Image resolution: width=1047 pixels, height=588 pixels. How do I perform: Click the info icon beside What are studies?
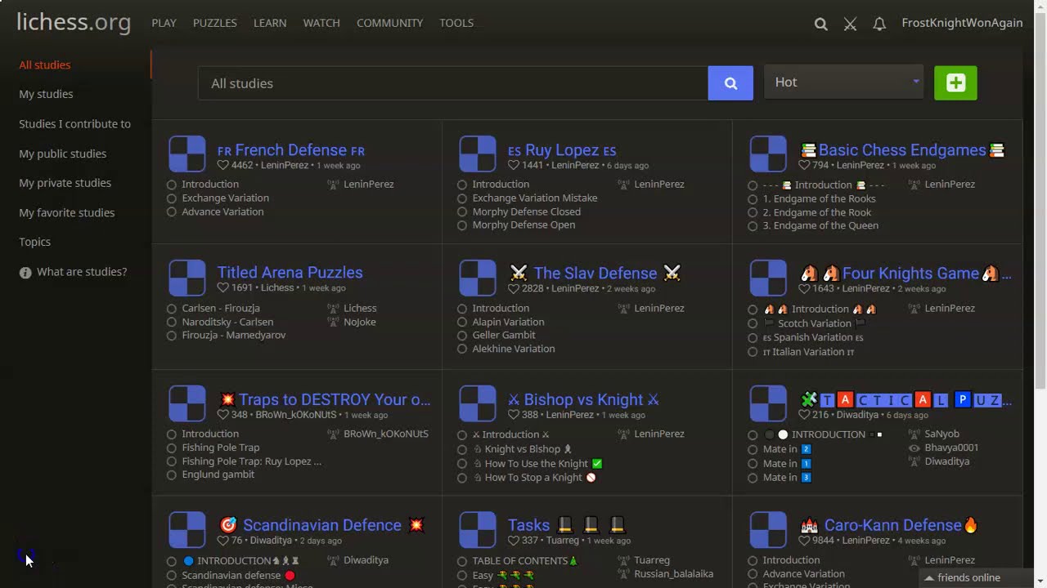pos(25,273)
